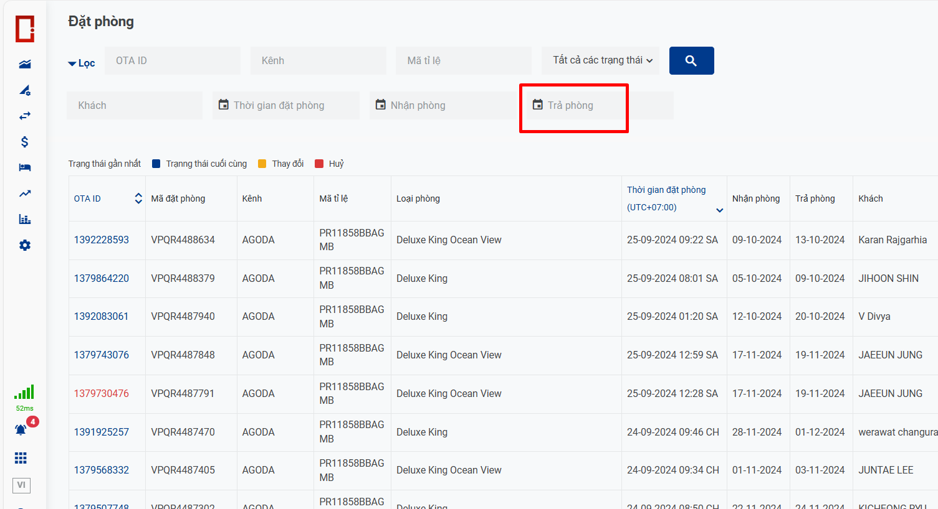Open the bar chart reports icon

coord(25,219)
